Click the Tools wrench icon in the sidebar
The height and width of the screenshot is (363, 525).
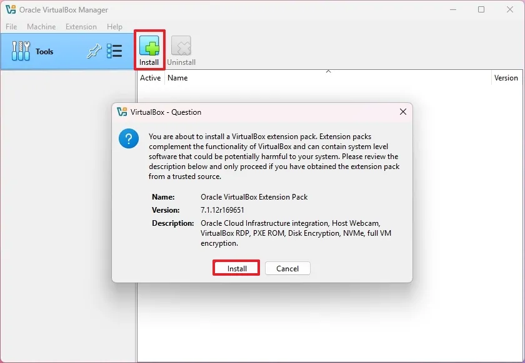(21, 51)
